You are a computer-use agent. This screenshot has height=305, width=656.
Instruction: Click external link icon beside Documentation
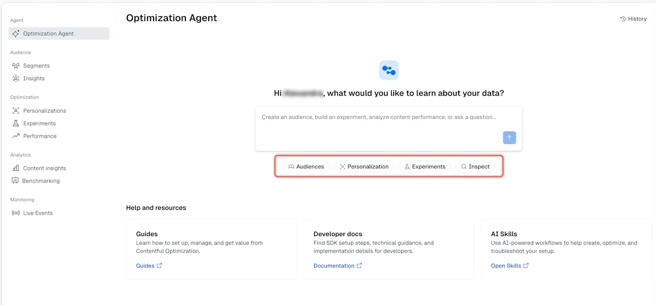(x=359, y=266)
